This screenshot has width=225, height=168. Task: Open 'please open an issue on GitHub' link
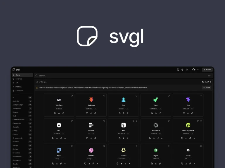click(x=136, y=87)
